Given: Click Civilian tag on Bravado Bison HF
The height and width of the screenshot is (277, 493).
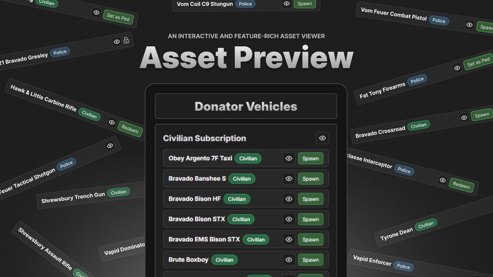Looking at the screenshot, I should click(x=237, y=199).
